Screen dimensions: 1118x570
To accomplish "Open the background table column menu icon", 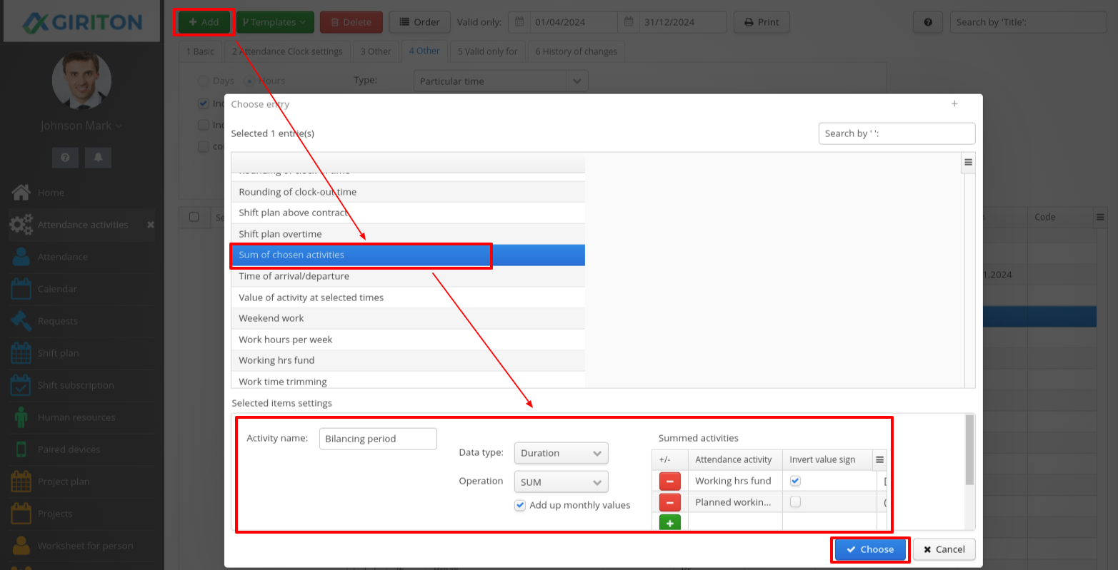I will (1101, 217).
